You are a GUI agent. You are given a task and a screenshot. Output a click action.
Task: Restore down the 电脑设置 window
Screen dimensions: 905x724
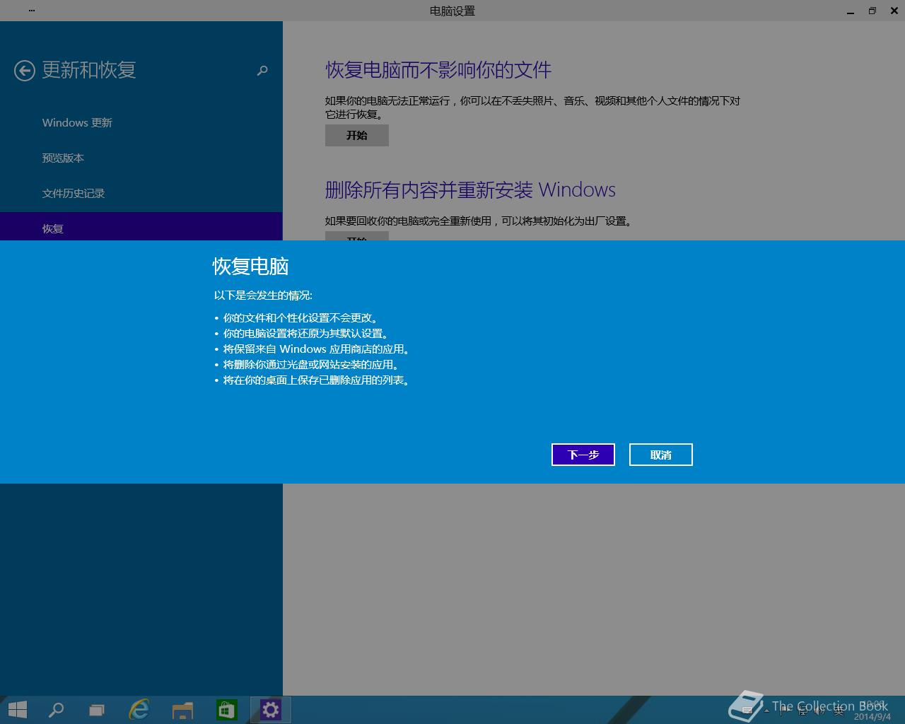pos(872,11)
